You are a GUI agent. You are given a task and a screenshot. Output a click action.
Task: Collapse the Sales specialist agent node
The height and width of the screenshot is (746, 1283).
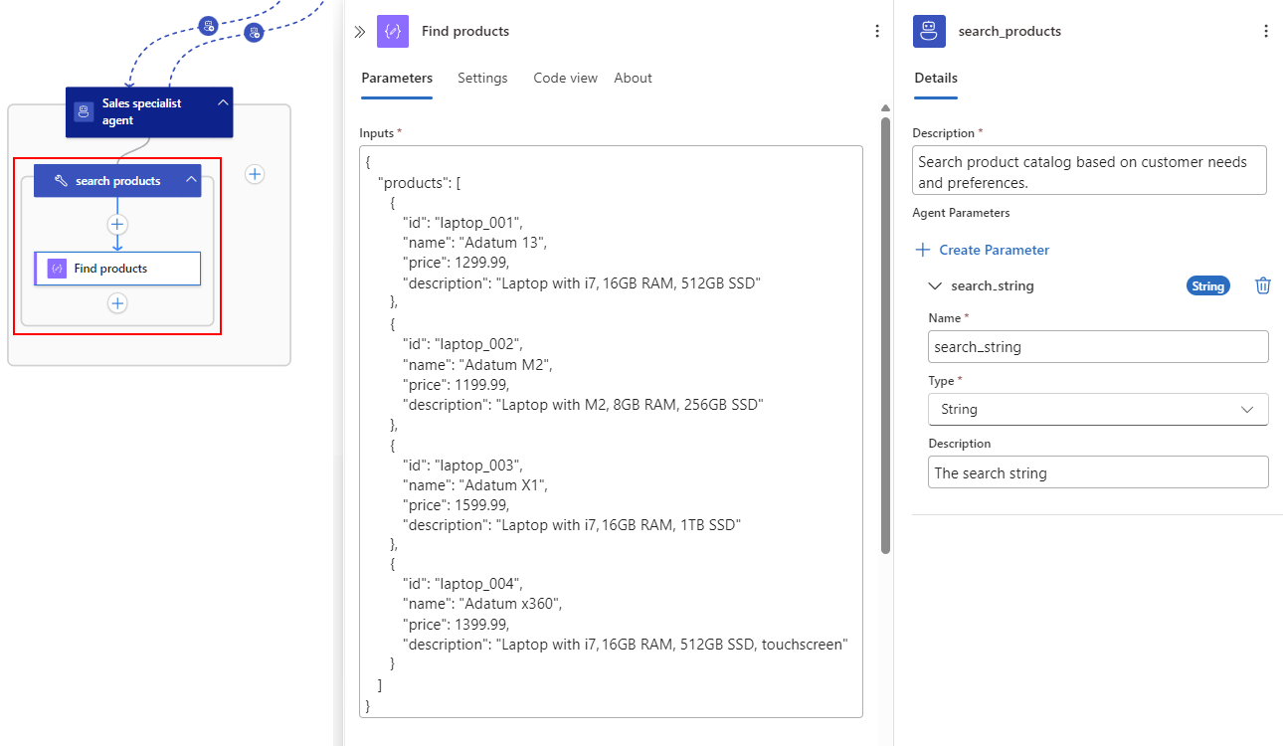(x=223, y=102)
